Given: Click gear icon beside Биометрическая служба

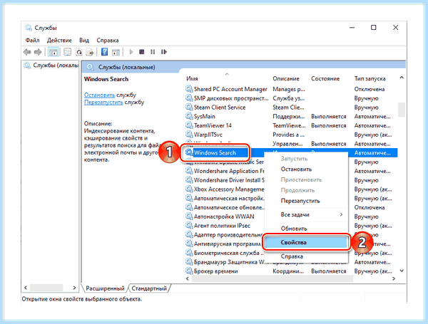Looking at the screenshot, I should (x=189, y=253).
